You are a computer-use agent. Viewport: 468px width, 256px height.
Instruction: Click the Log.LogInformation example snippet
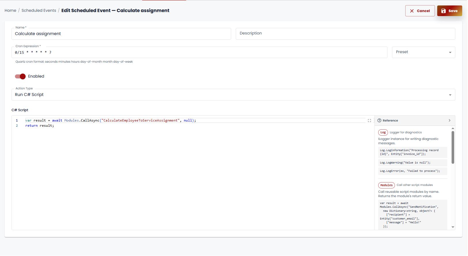click(x=412, y=152)
